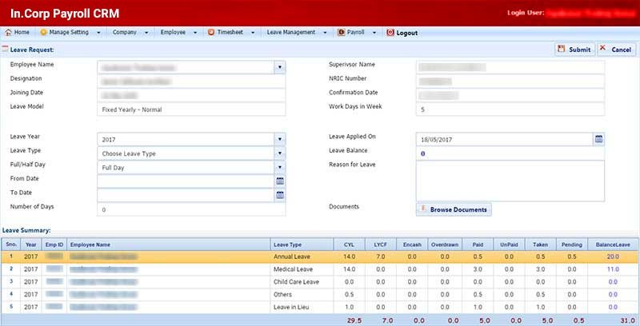This screenshot has height=326, width=640.
Task: Cancel the leave request
Action: (x=616, y=50)
